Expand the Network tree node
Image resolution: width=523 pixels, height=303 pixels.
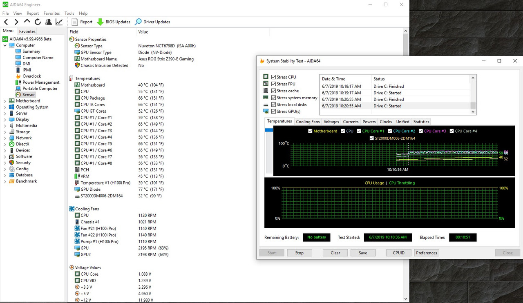(5, 138)
